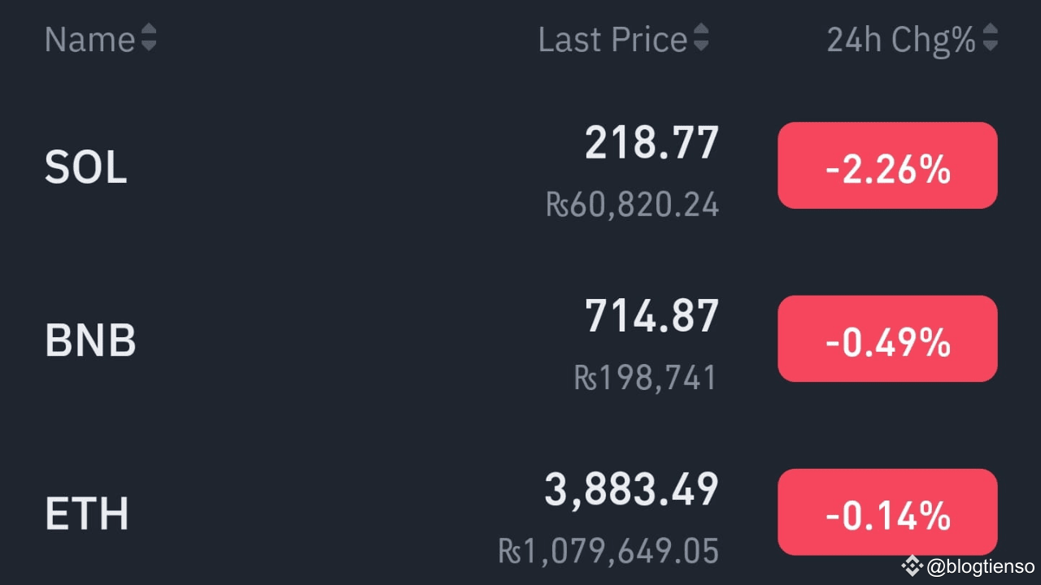Click ETH rupee value ₨1,079,649.05
Screen dimensions: 1041x585
608,551
